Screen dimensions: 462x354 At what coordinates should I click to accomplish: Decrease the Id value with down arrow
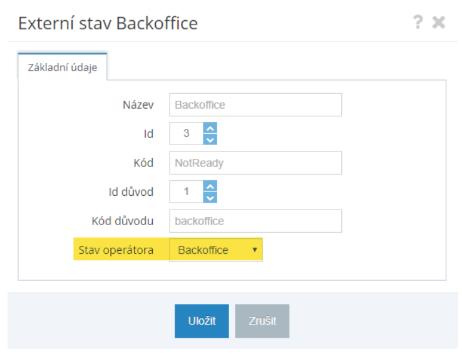pos(210,139)
